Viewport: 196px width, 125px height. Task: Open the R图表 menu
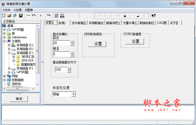point(29,10)
